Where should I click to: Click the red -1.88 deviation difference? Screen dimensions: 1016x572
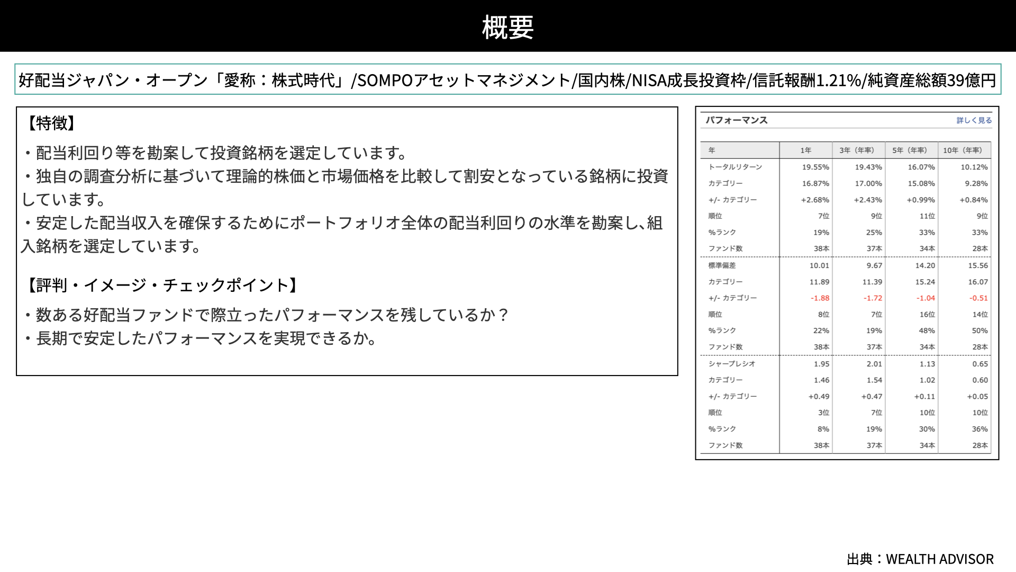[820, 298]
